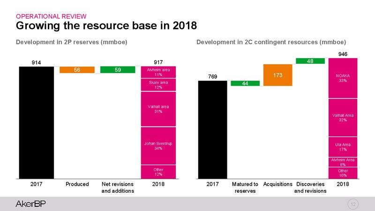Screen dimensions: 375x211
Task: Click the 'Other 12%' segment in 2P chart
Action: pyautogui.click(x=158, y=172)
